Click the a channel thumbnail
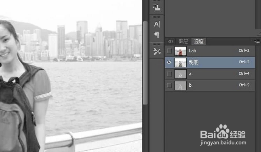This screenshot has height=152, width=261. click(181, 74)
